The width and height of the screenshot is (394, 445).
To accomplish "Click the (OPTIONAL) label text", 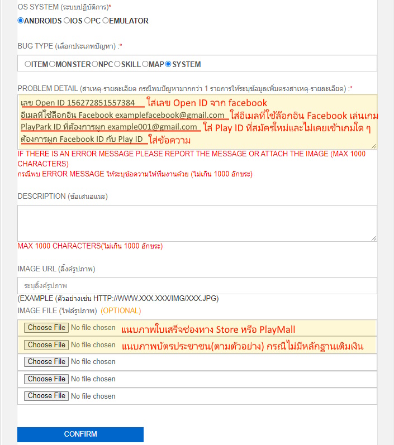I will point(121,311).
